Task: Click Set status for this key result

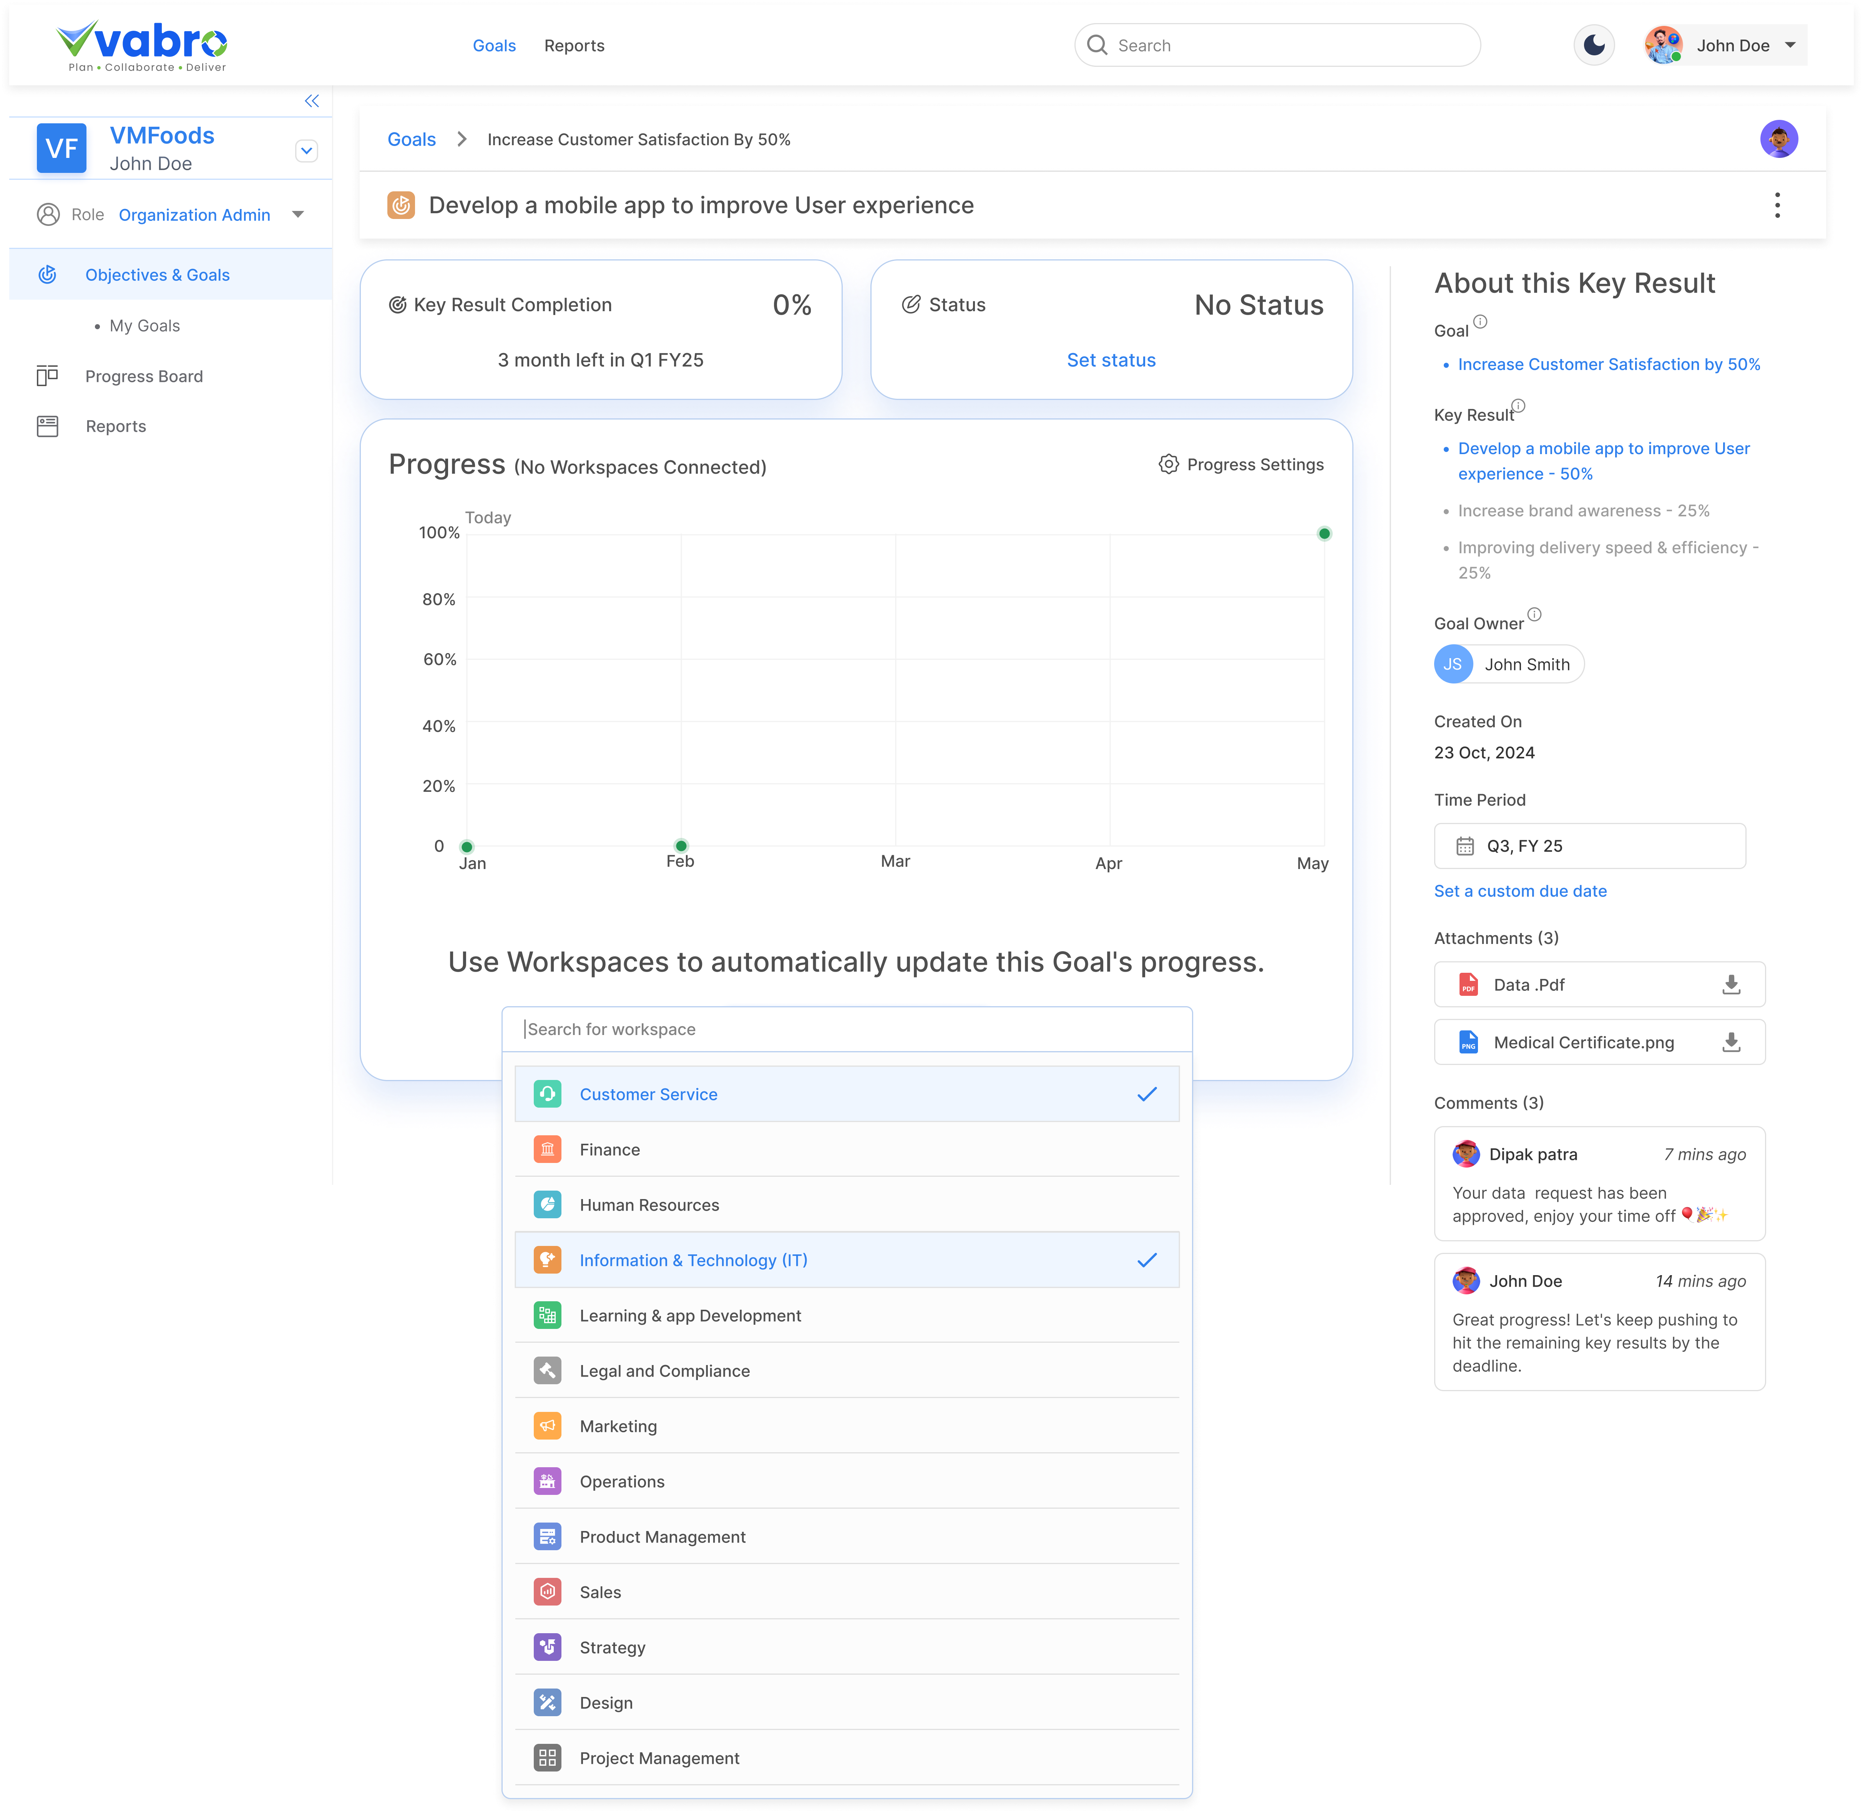Action: point(1111,360)
